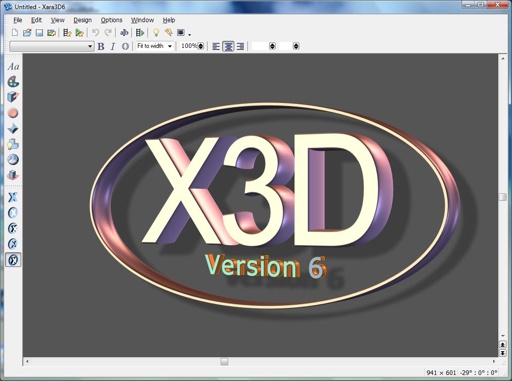
Task: Undo the last action
Action: [95, 33]
